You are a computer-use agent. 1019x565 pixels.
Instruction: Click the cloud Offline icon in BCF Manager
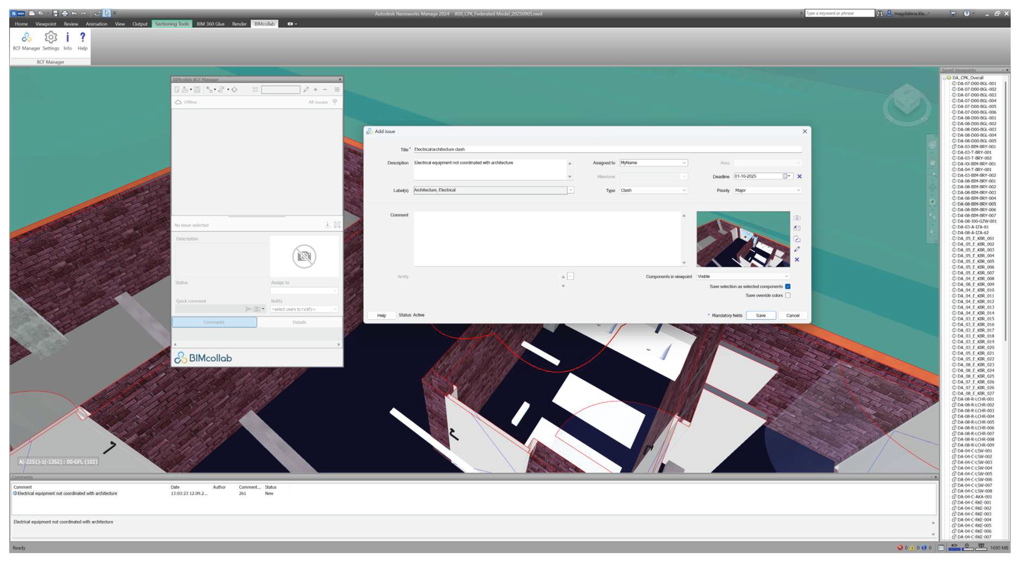(178, 102)
